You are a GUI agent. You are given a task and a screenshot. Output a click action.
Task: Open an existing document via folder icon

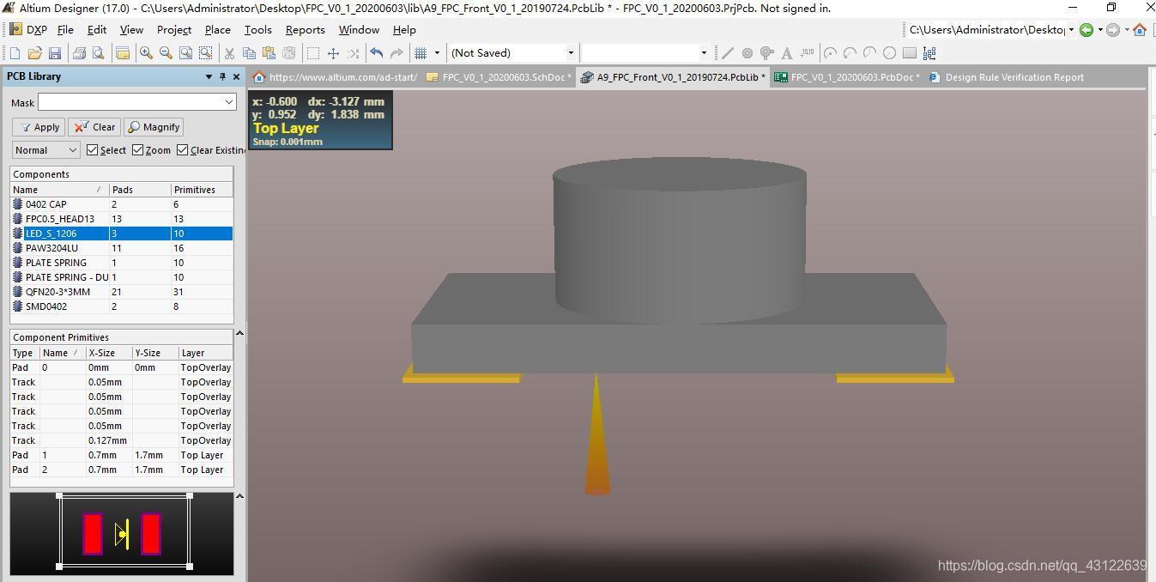point(35,53)
